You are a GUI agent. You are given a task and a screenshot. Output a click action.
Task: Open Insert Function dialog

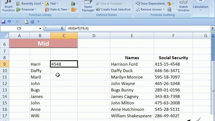coord(8,6)
